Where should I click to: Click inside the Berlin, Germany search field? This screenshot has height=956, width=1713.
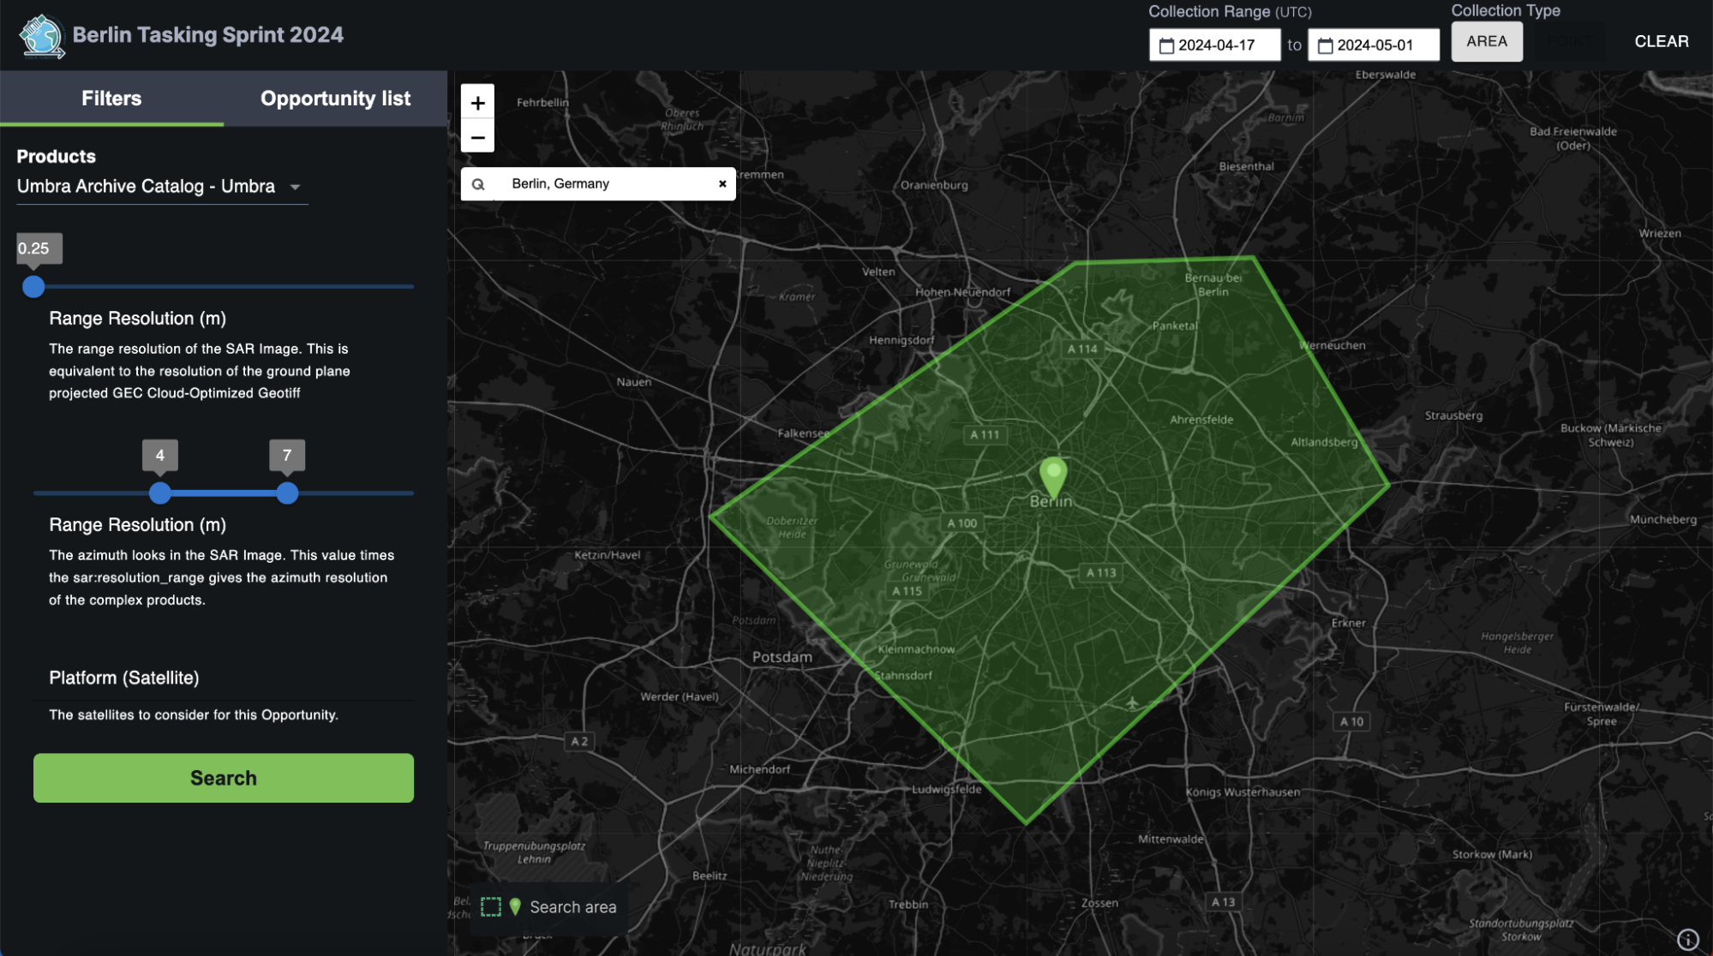pyautogui.click(x=600, y=183)
